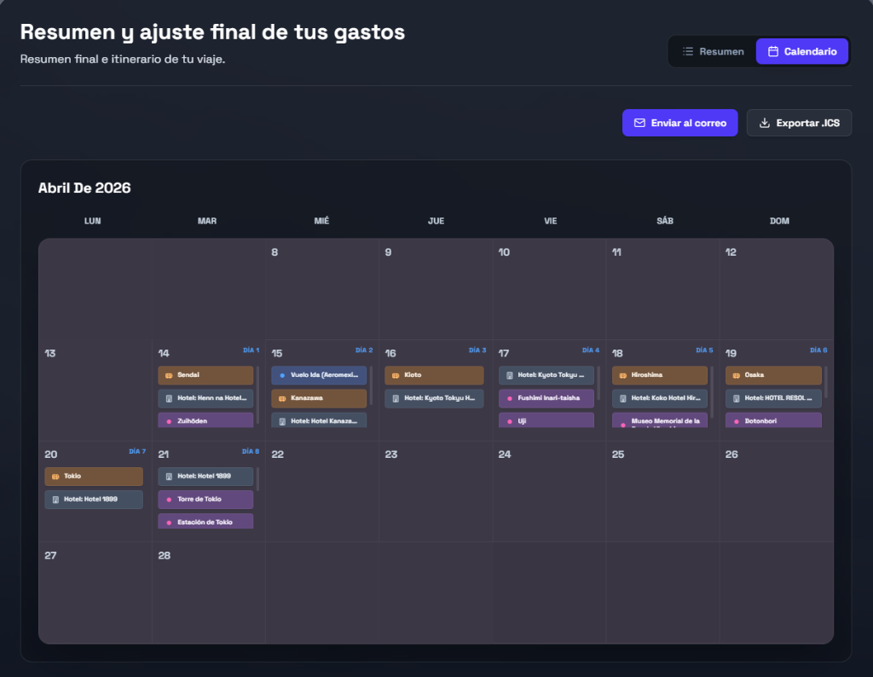
Task: Select the Torre de Tokio activity
Action: 205,499
